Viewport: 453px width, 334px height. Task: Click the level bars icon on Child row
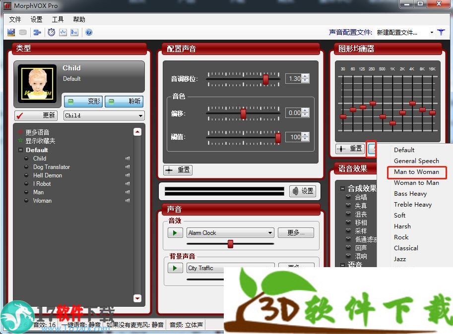click(x=128, y=159)
